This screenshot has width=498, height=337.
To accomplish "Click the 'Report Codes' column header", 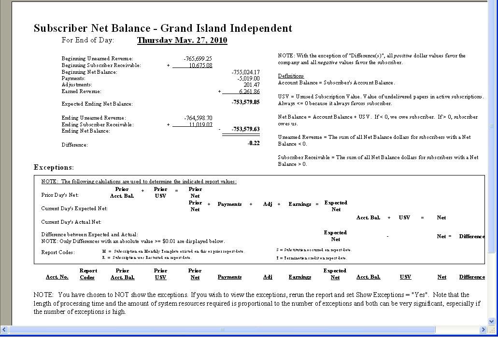I will pyautogui.click(x=88, y=274).
